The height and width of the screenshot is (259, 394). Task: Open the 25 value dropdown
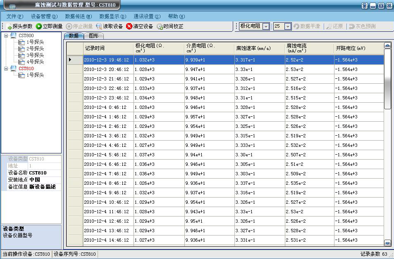[x=288, y=26]
